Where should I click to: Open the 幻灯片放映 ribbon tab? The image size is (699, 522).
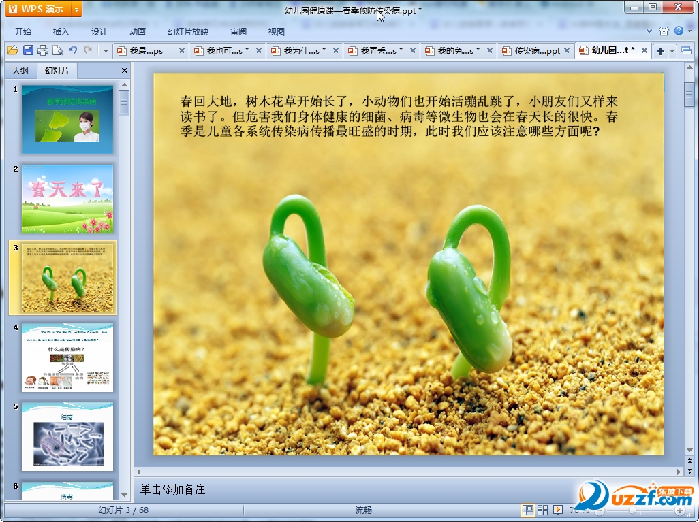(188, 31)
